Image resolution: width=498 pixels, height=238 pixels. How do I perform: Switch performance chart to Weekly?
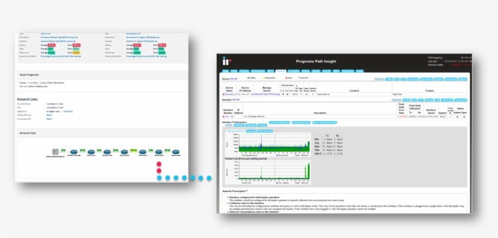(x=239, y=125)
